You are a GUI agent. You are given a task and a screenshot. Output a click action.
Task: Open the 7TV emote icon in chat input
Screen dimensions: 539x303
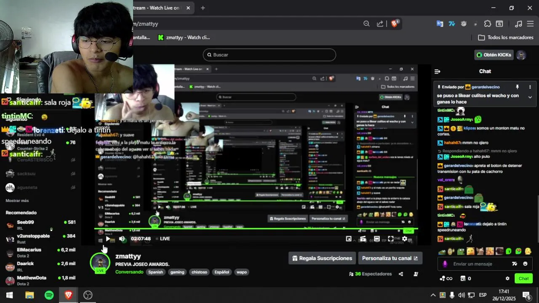[x=514, y=264]
